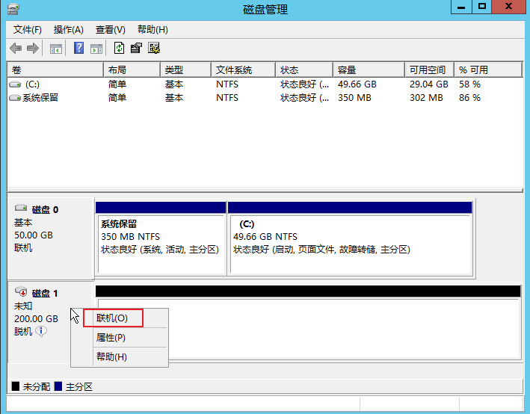Click the Refresh toolbar icon
This screenshot has height=414, width=530.
(x=120, y=48)
